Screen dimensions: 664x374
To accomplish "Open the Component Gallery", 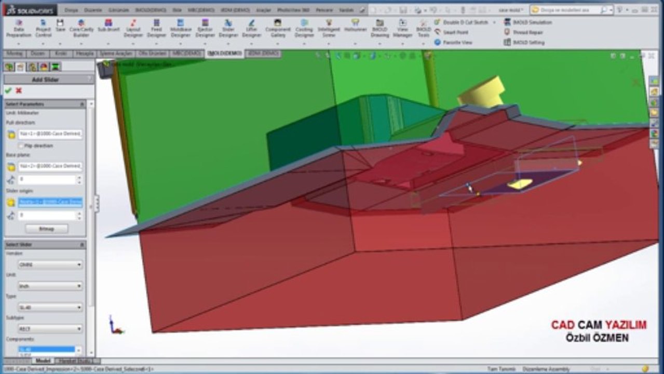I will point(278,29).
